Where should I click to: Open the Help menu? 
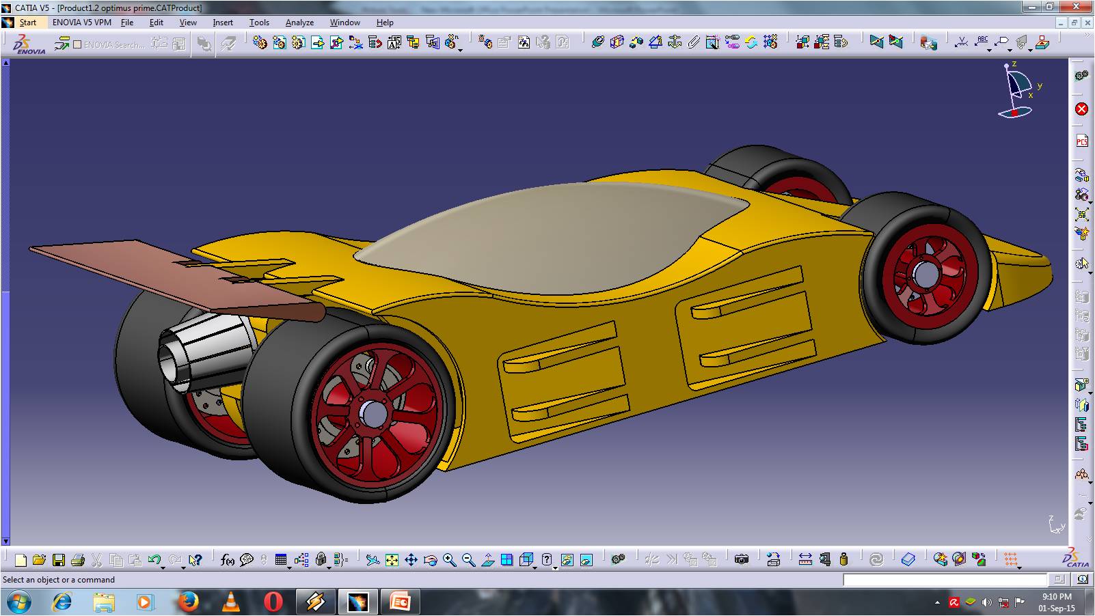tap(385, 23)
